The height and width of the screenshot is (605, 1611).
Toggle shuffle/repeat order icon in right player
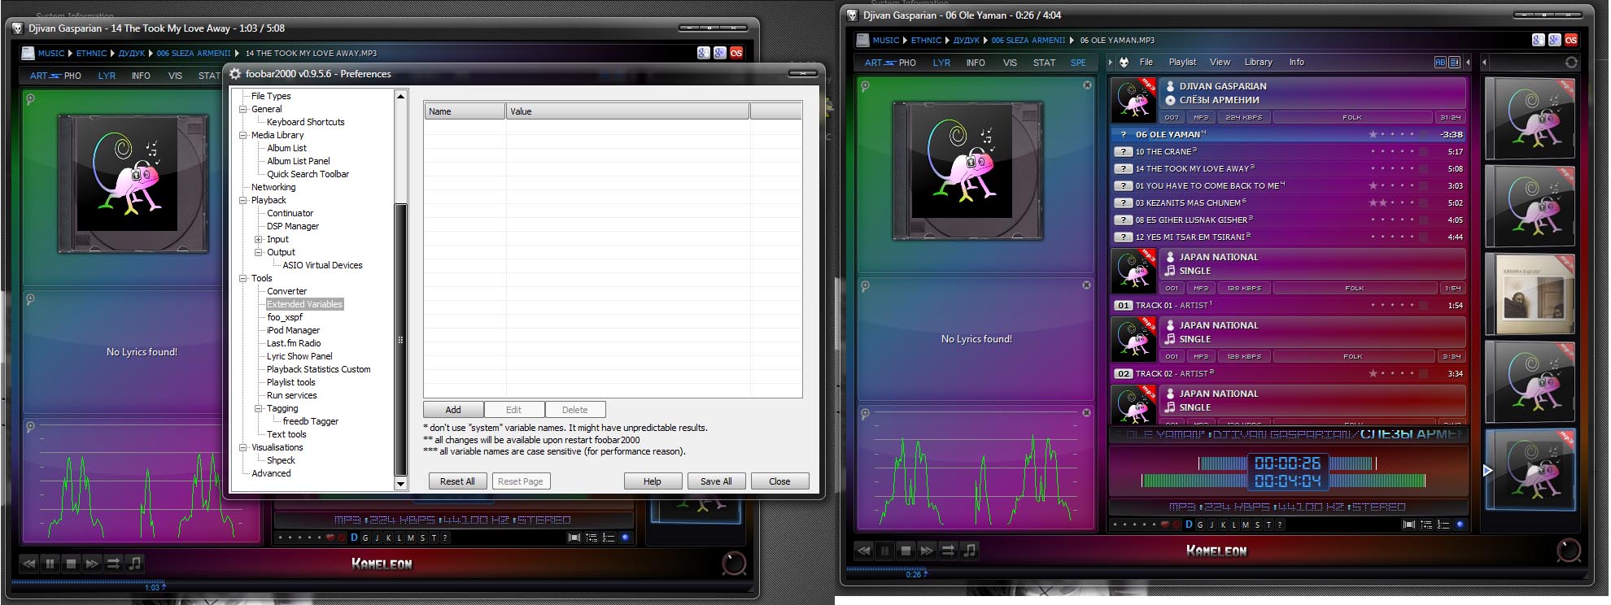[x=948, y=551]
